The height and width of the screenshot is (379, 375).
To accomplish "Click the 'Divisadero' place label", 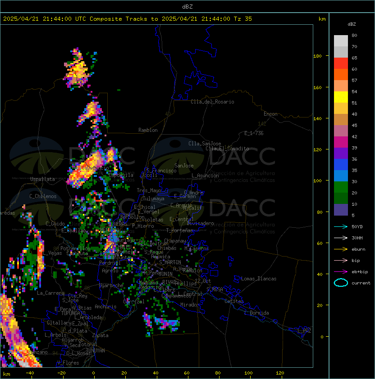I will pos(200,223).
